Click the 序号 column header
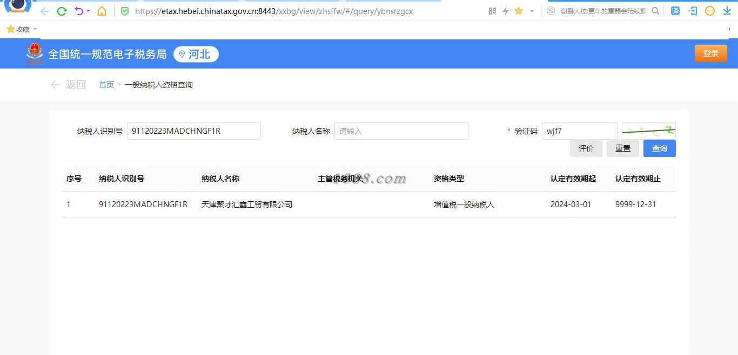This screenshot has width=738, height=355. pos(74,179)
